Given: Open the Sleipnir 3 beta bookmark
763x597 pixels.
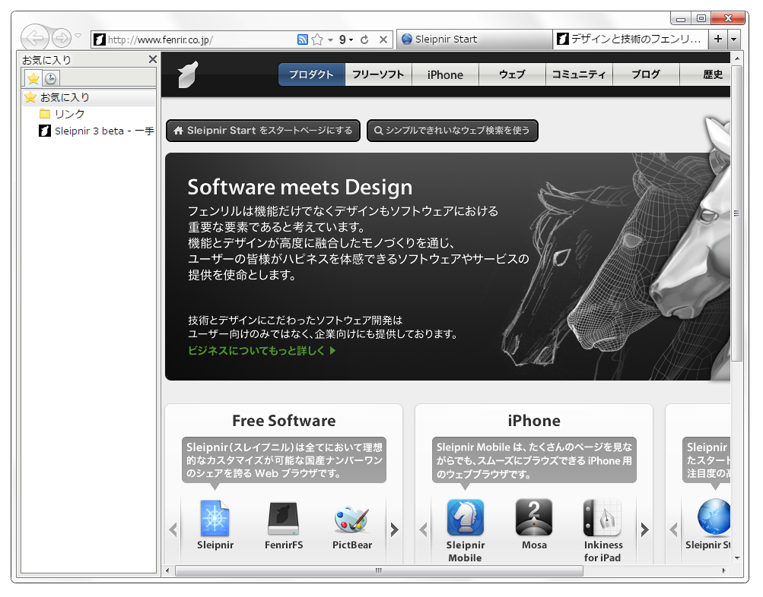Looking at the screenshot, I should (97, 131).
